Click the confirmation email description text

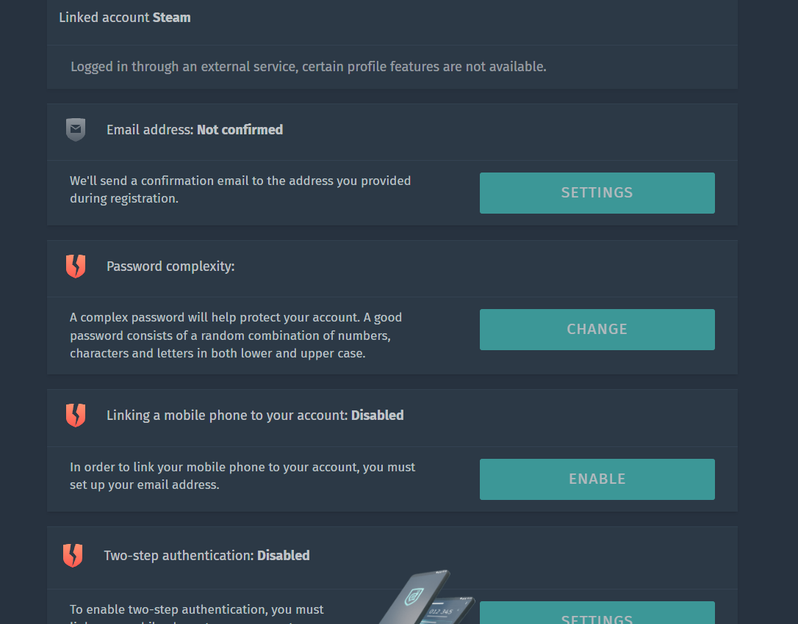pos(240,189)
